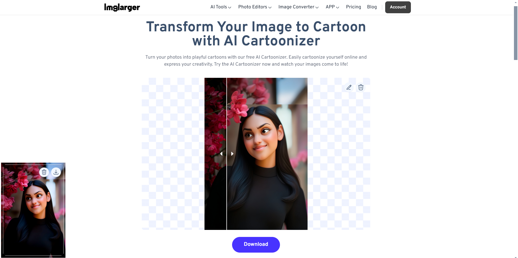Go to the Pricing page

354,7
